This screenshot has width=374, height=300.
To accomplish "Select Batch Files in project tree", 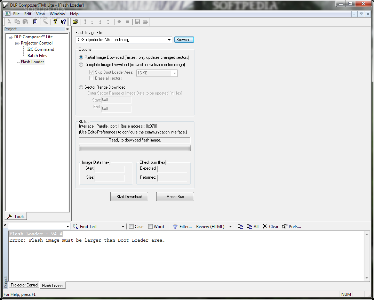I will [37, 56].
